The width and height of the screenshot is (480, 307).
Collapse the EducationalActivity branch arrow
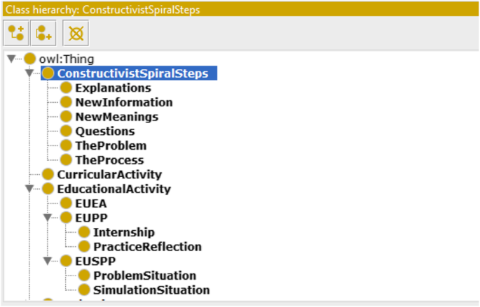pyautogui.click(x=29, y=189)
